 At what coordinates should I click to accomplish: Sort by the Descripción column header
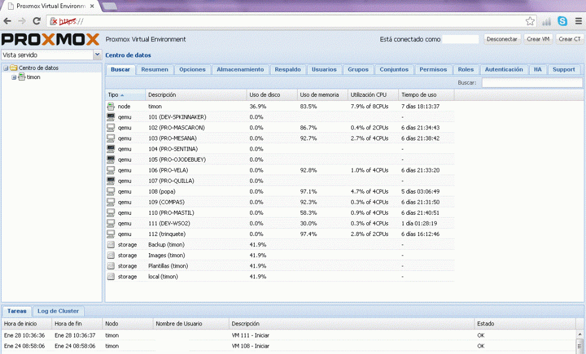pyautogui.click(x=196, y=95)
